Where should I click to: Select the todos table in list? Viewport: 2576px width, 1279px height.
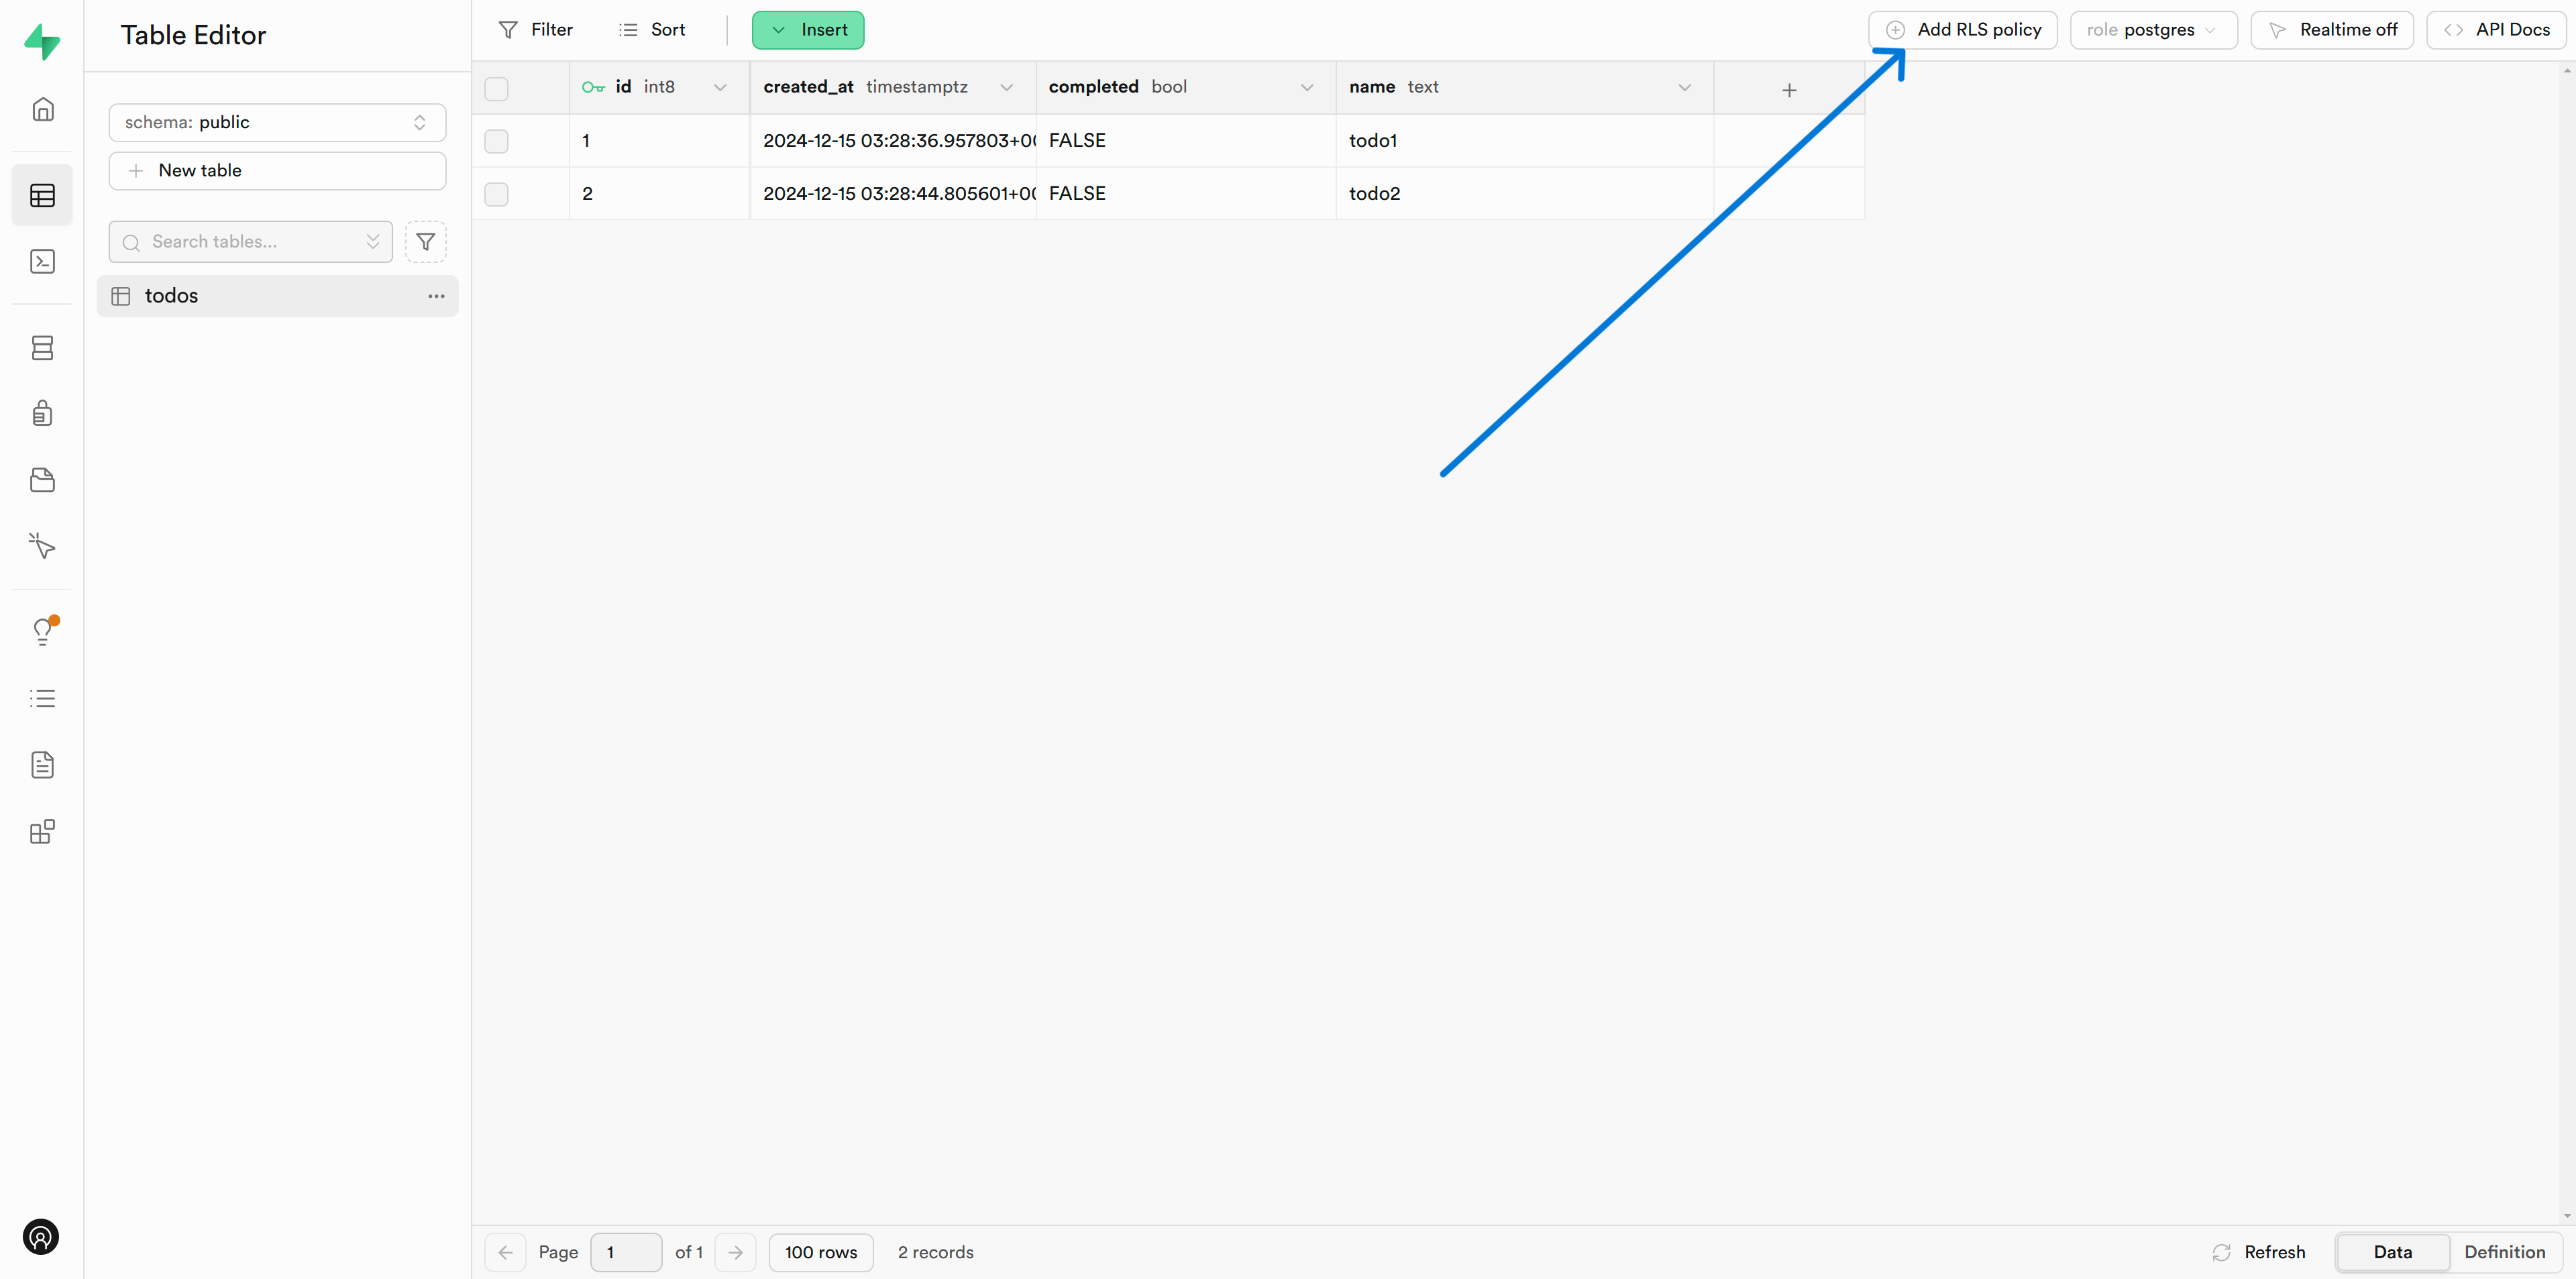click(x=172, y=296)
